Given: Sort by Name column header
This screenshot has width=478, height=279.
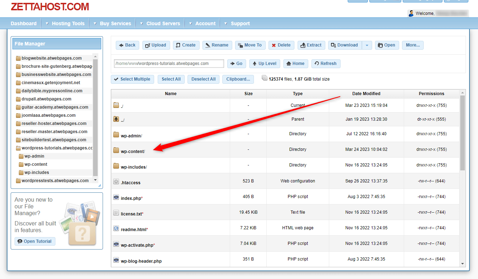Looking at the screenshot, I should click(x=170, y=94).
